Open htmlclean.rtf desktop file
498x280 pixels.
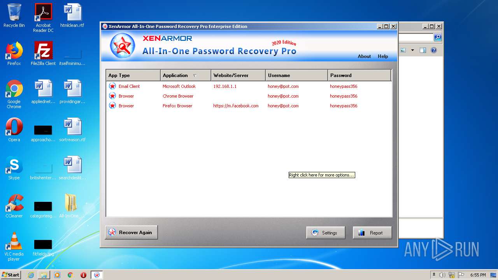(72, 16)
